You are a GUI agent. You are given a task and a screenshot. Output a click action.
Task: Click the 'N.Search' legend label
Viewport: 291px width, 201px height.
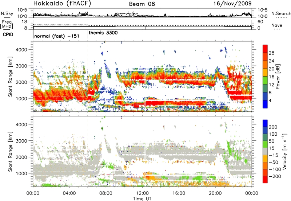[x=281, y=13]
